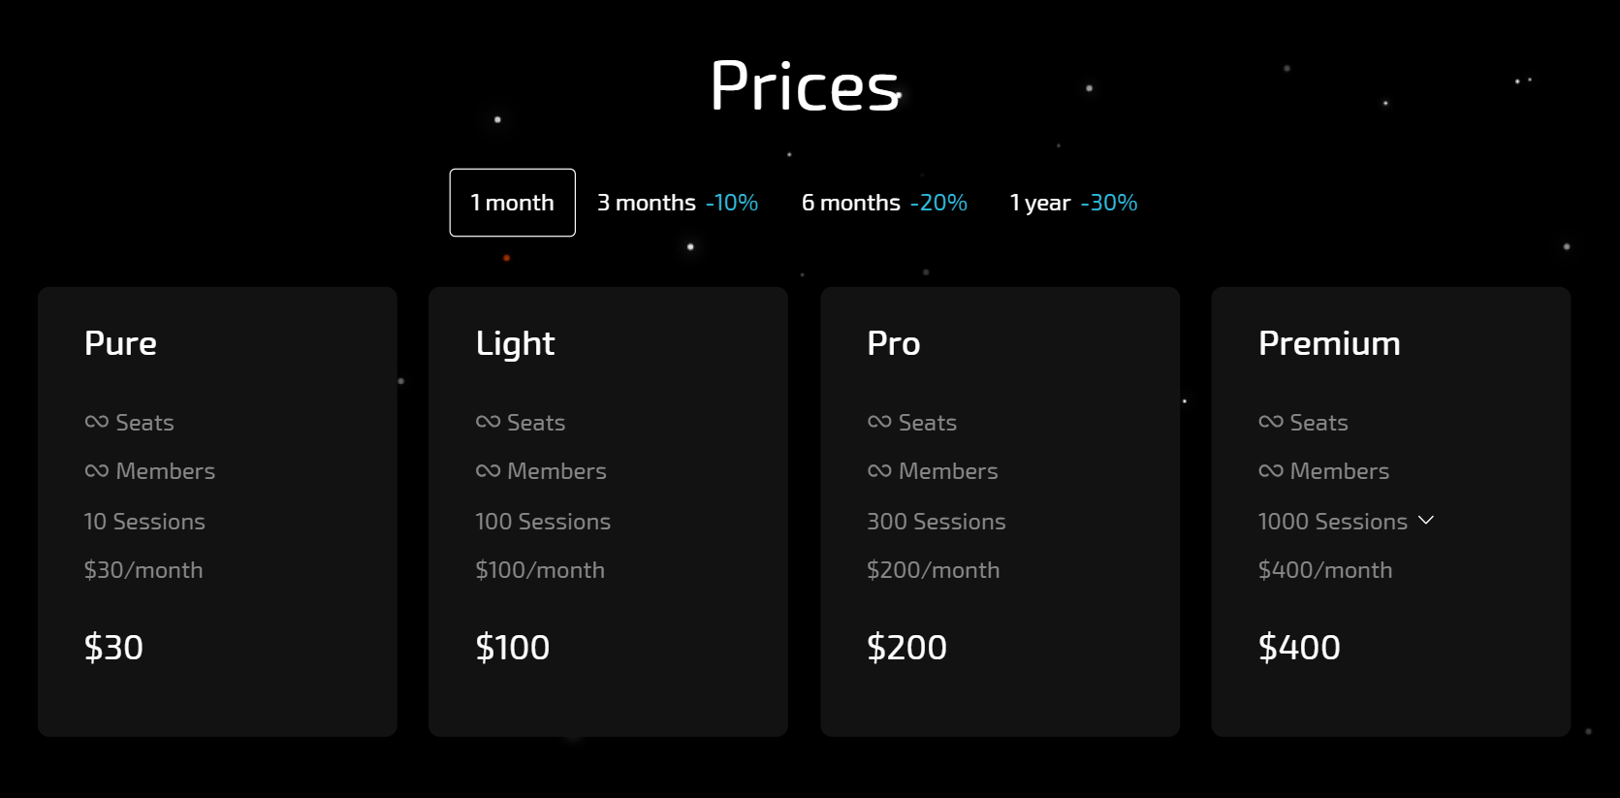Expand the 1000 Sessions dropdown chevron
The width and height of the screenshot is (1620, 798).
click(x=1426, y=521)
